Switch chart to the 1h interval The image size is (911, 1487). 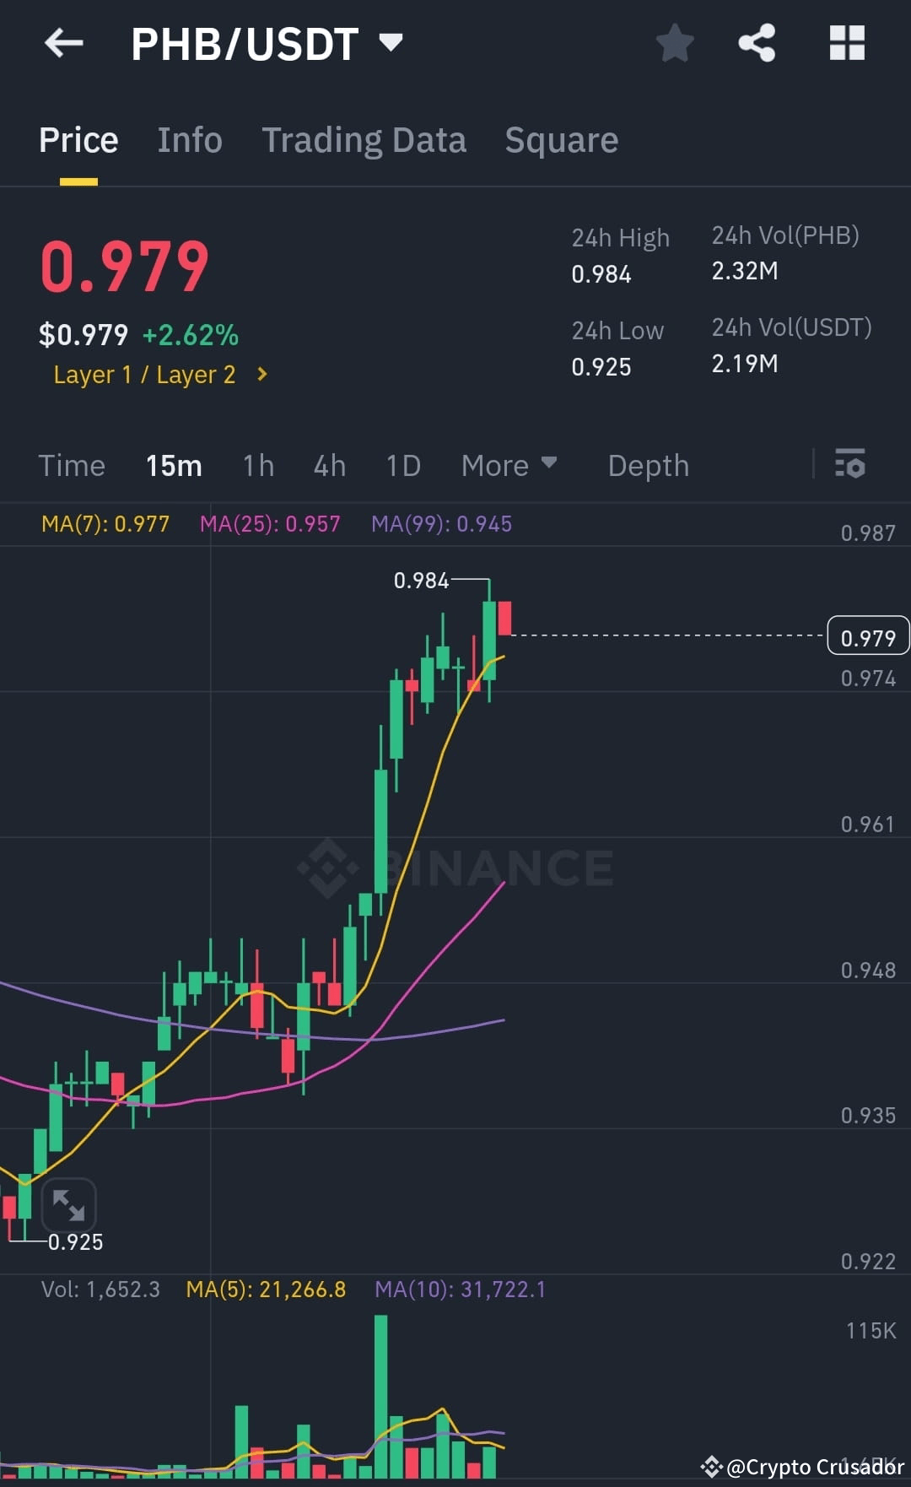click(x=258, y=465)
